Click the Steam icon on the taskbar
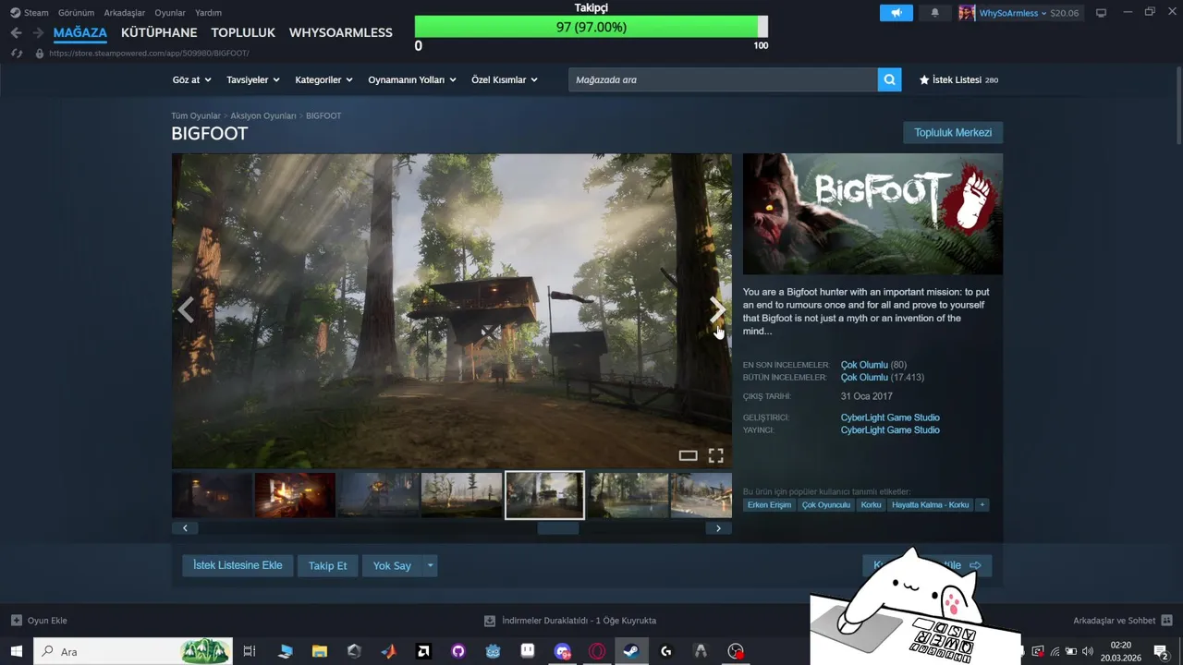 click(x=631, y=651)
